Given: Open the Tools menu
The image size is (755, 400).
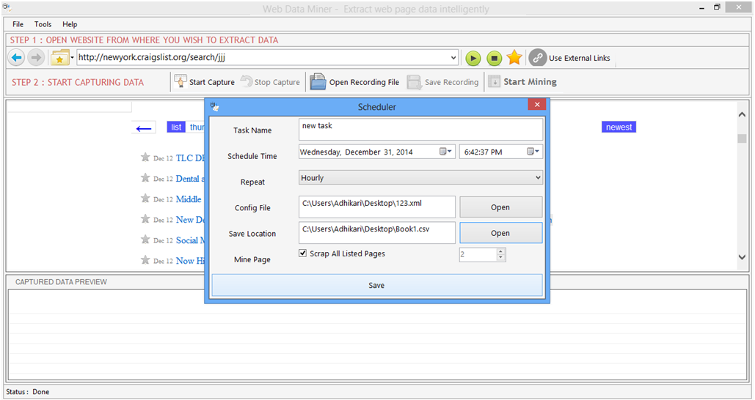Looking at the screenshot, I should point(43,24).
